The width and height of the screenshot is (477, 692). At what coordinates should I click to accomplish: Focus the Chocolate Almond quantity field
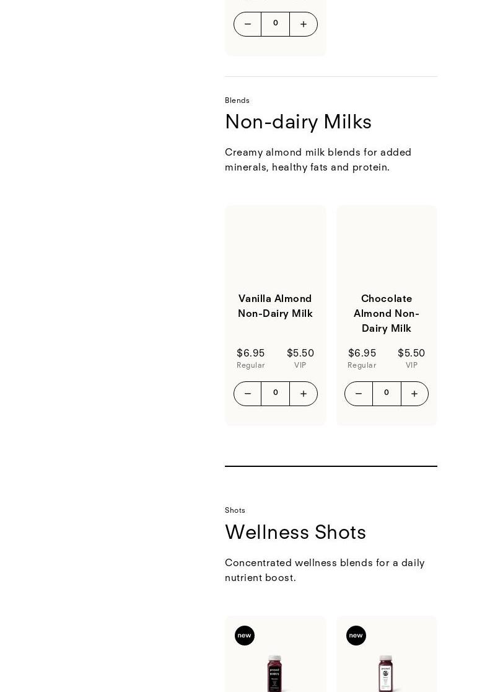tap(387, 393)
